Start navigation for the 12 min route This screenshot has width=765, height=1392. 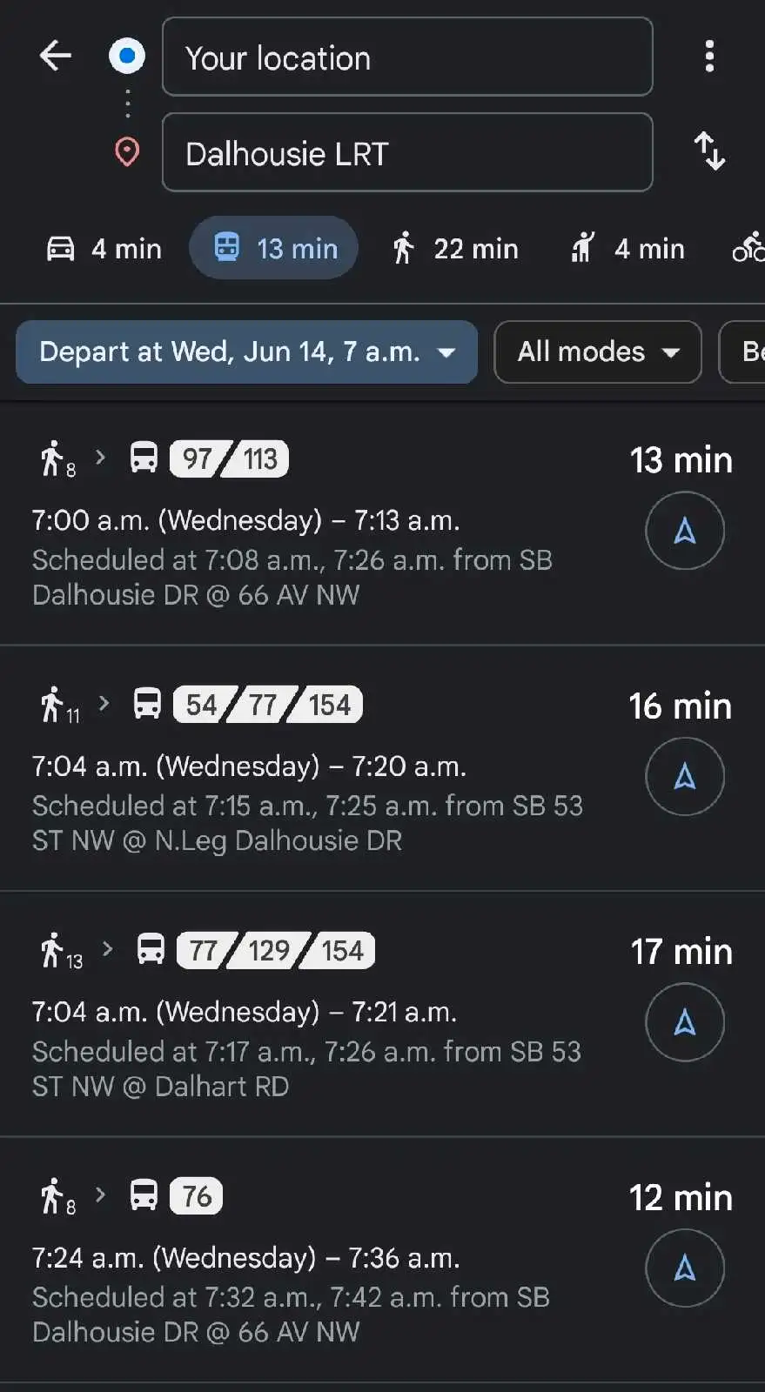pos(685,1268)
